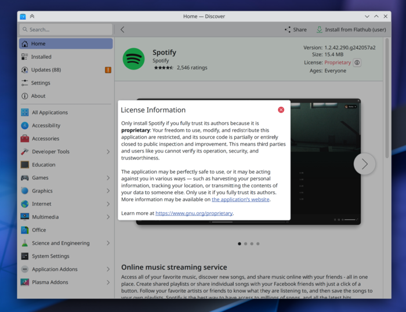Click the Developer Tools hammer icon

tap(25, 152)
